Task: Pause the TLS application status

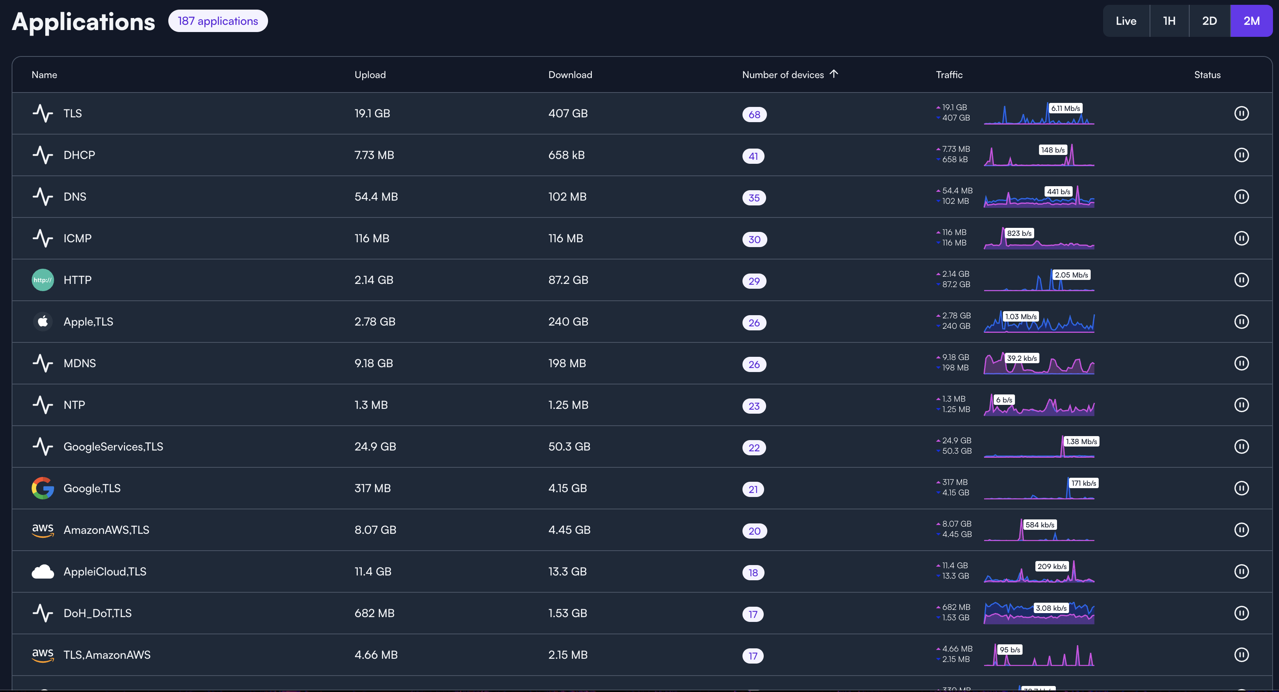Action: [1241, 113]
